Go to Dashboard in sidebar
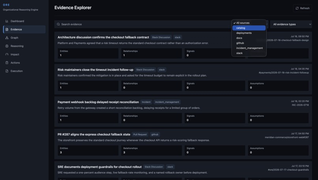The height and width of the screenshot is (180, 318). [x=24, y=21]
